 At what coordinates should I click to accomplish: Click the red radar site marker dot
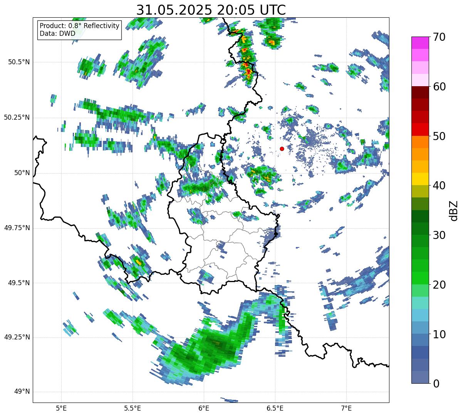click(282, 149)
